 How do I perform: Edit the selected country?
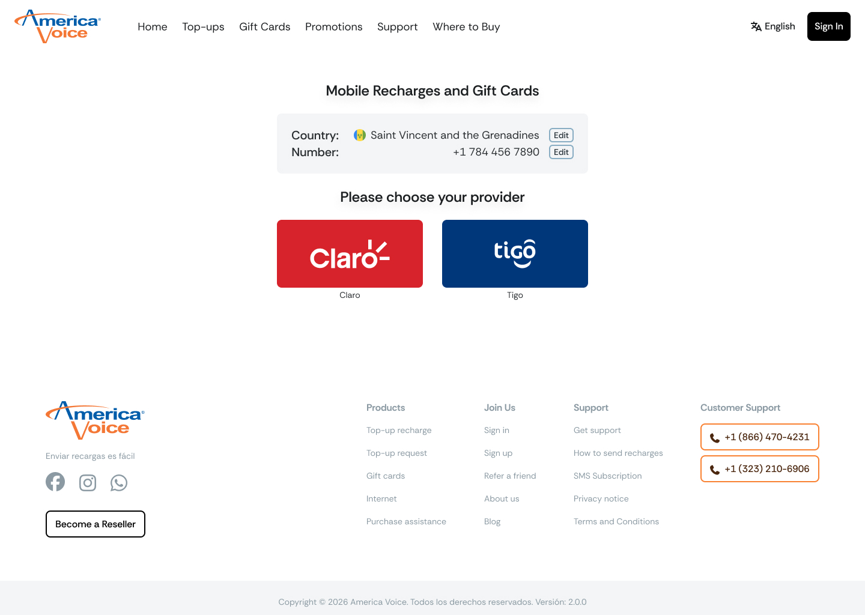(x=561, y=135)
